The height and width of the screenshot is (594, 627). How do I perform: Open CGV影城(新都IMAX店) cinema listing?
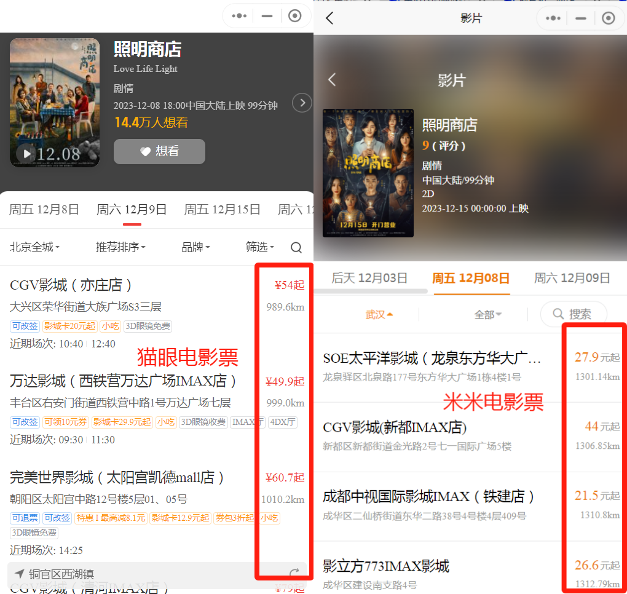pyautogui.click(x=470, y=437)
